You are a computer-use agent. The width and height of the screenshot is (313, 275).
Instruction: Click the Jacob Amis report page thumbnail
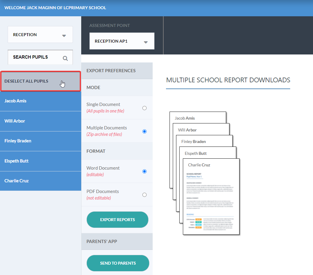tap(198, 118)
